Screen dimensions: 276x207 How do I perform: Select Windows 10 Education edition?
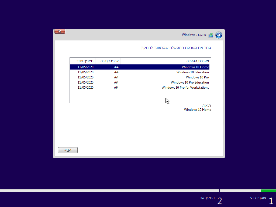pos(192,72)
